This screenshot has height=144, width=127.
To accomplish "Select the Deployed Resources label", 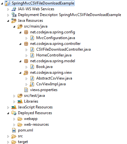I will coord(35,113).
